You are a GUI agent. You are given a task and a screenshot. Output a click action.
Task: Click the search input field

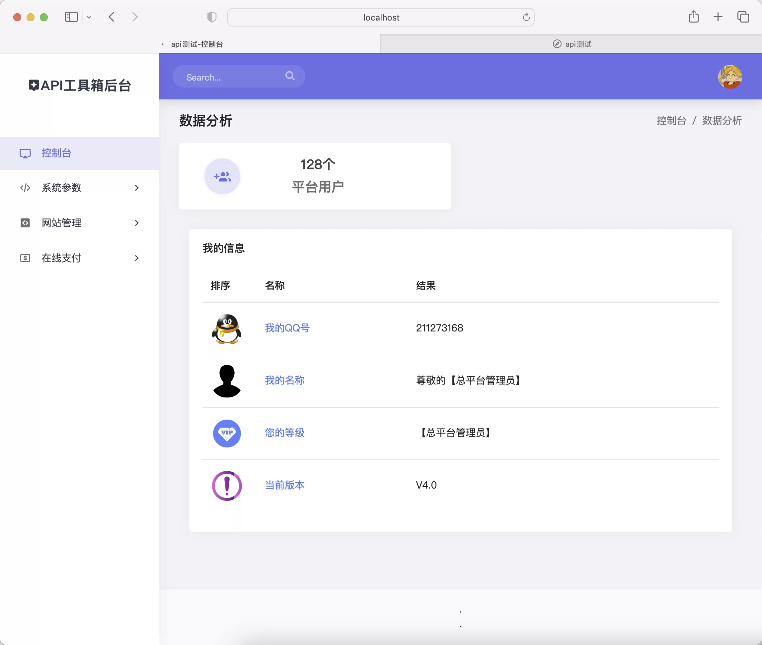point(238,76)
